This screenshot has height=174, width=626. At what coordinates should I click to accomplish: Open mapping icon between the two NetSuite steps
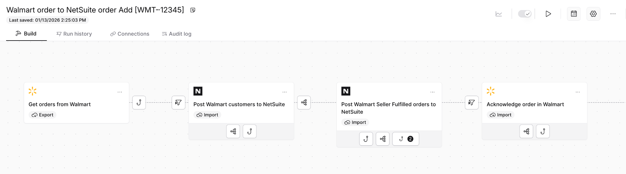[304, 102]
